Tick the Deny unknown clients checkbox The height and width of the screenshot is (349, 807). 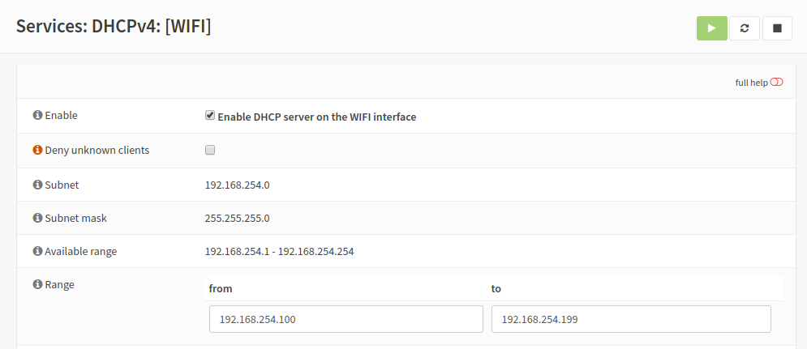click(210, 150)
